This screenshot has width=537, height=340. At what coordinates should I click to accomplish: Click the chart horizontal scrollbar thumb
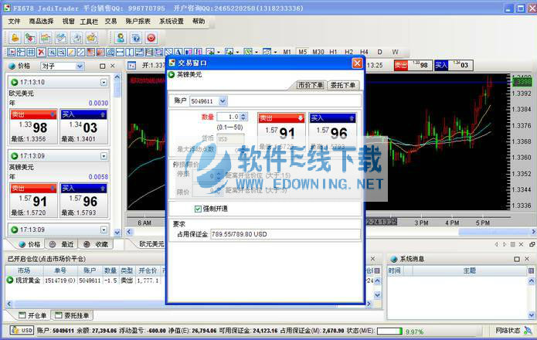pos(495,232)
